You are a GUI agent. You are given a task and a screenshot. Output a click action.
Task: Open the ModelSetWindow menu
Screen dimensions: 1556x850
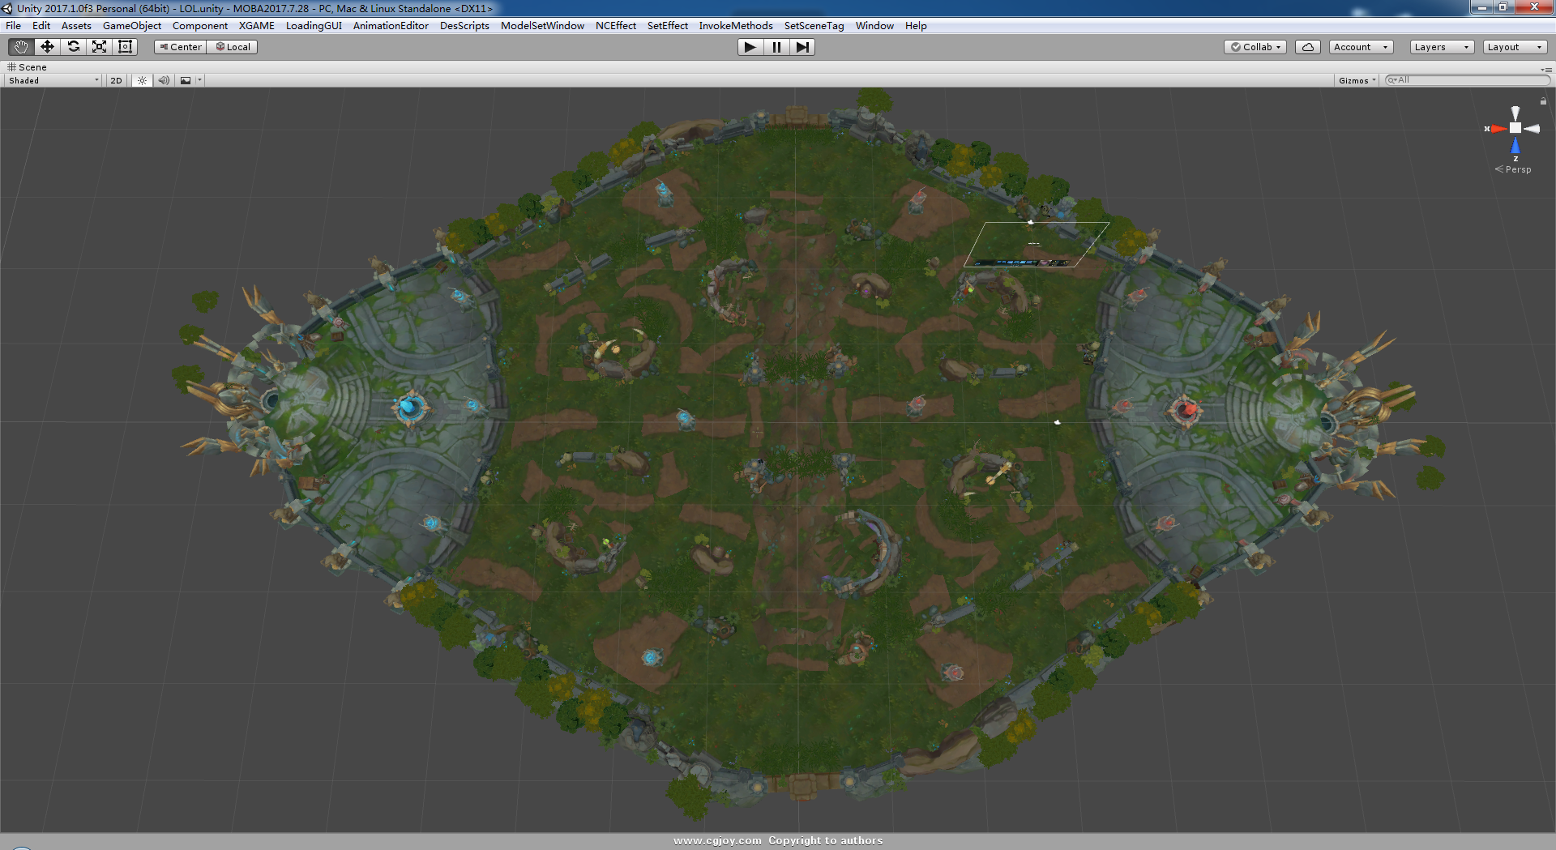click(x=542, y=26)
